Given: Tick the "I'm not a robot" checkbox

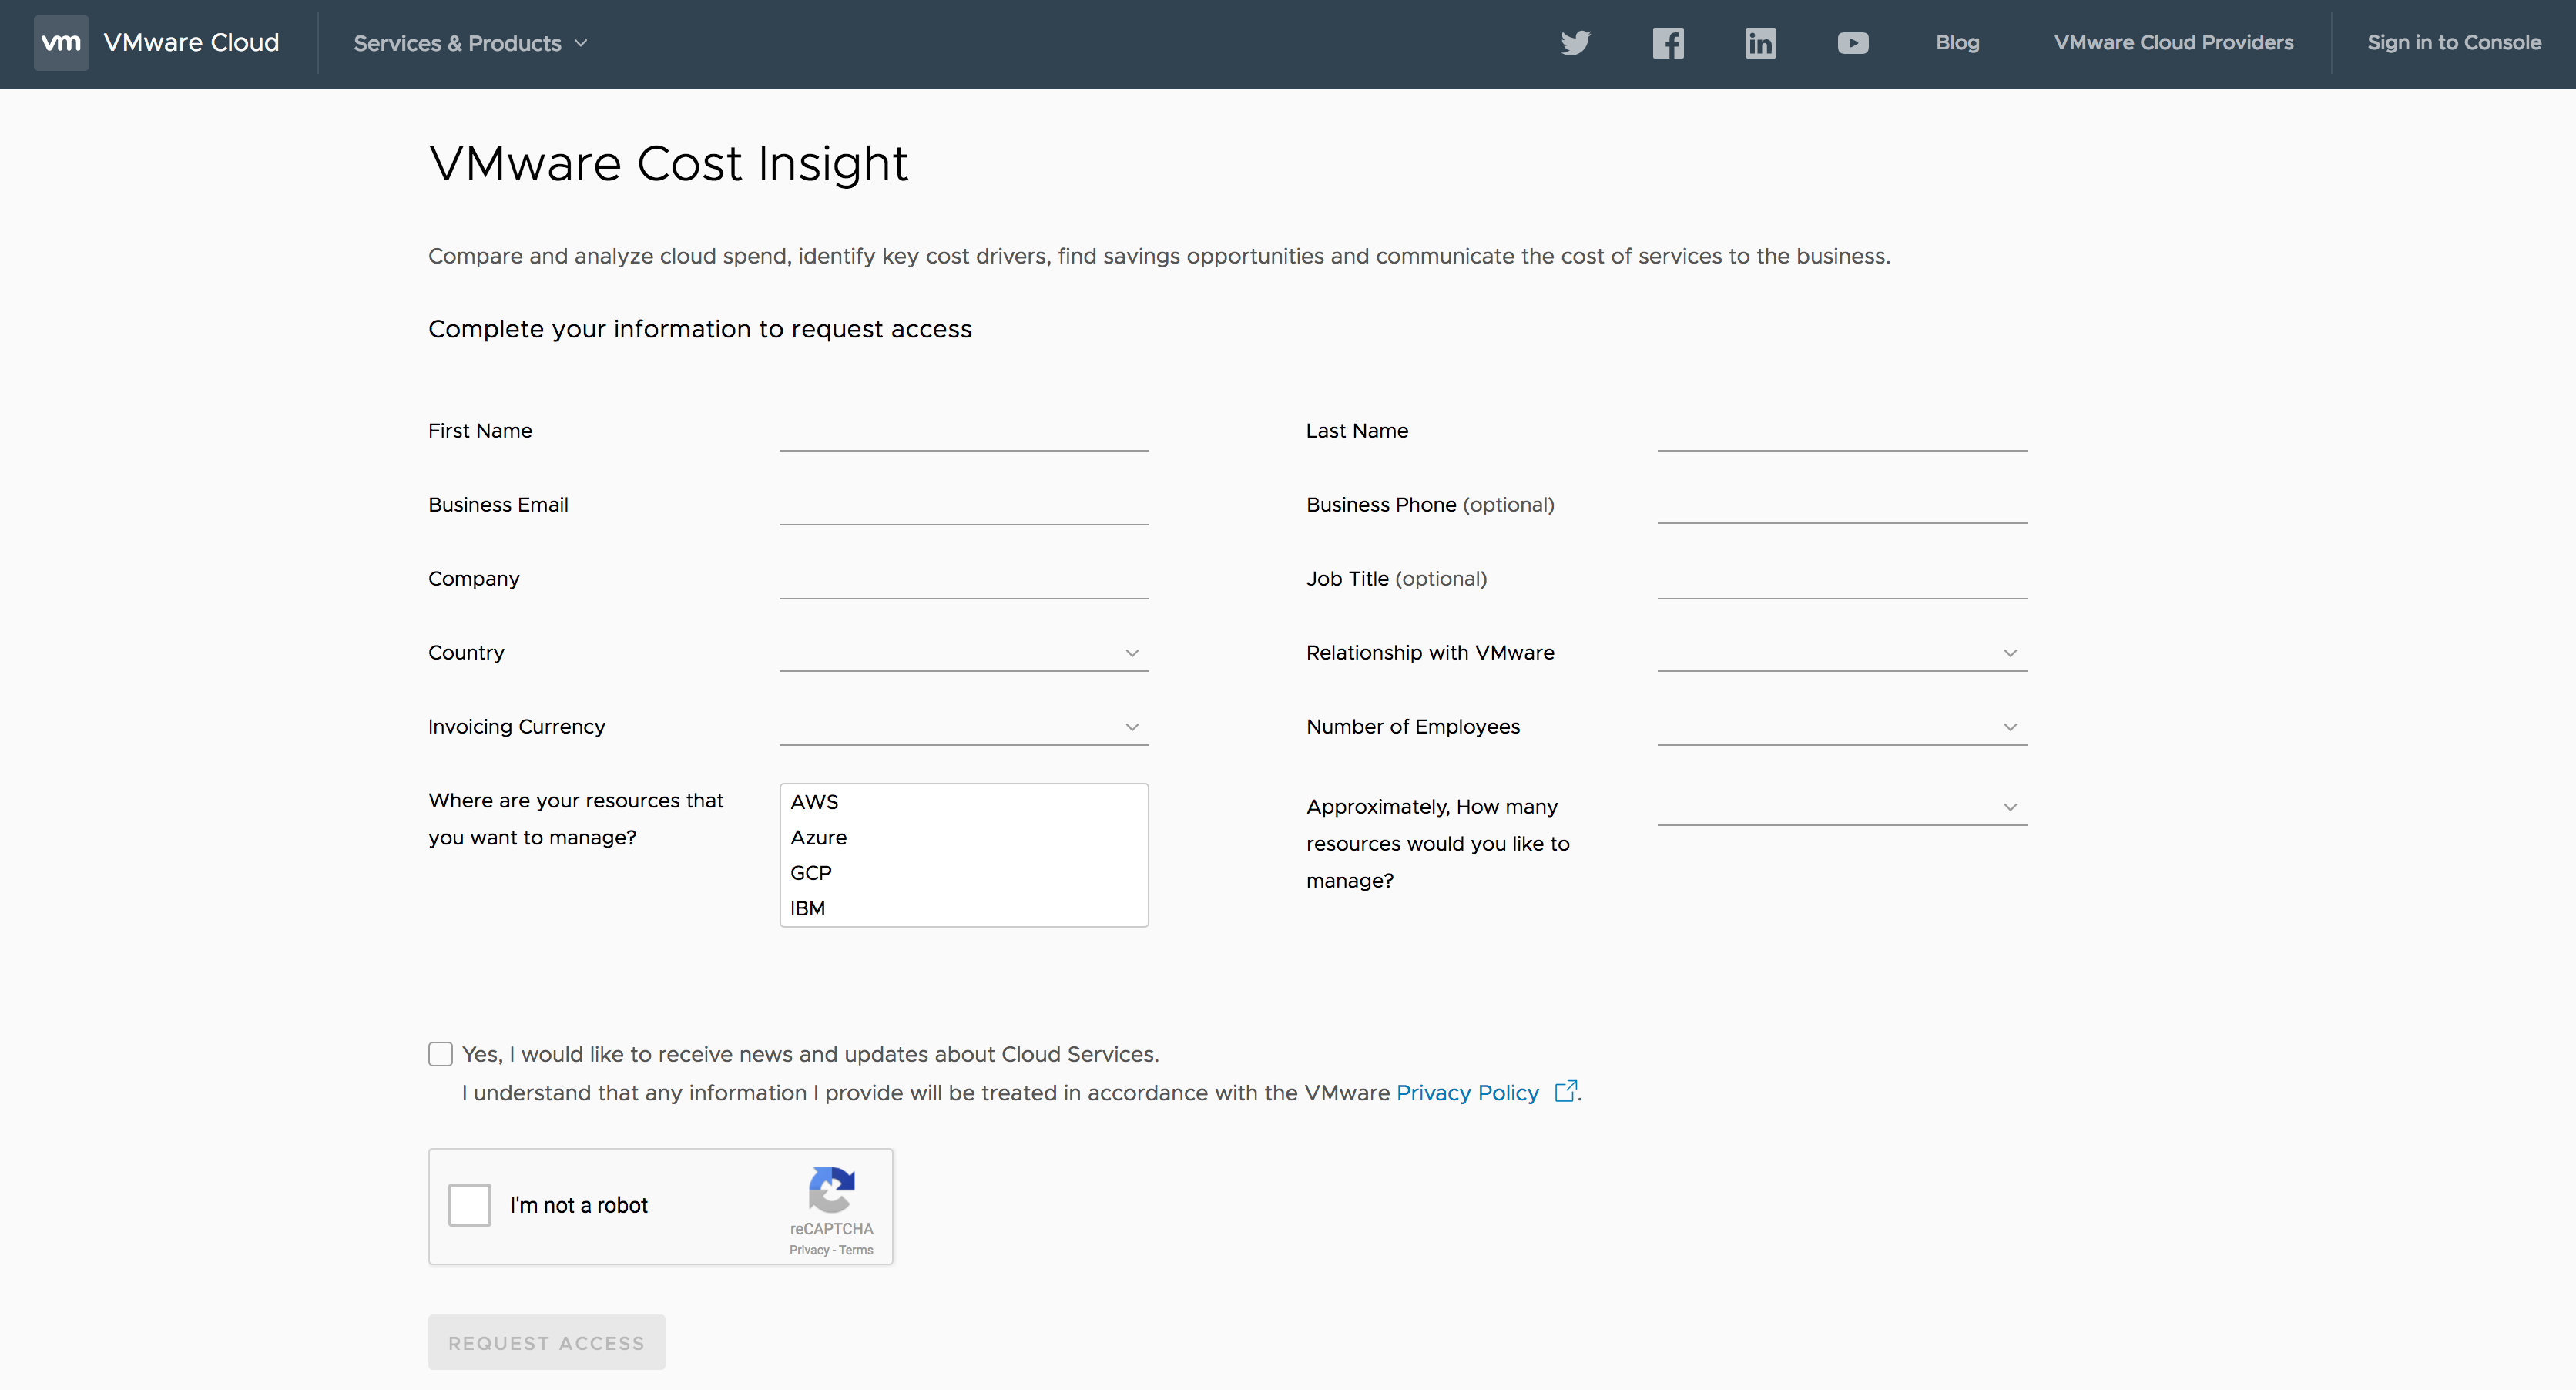Looking at the screenshot, I should tap(469, 1205).
